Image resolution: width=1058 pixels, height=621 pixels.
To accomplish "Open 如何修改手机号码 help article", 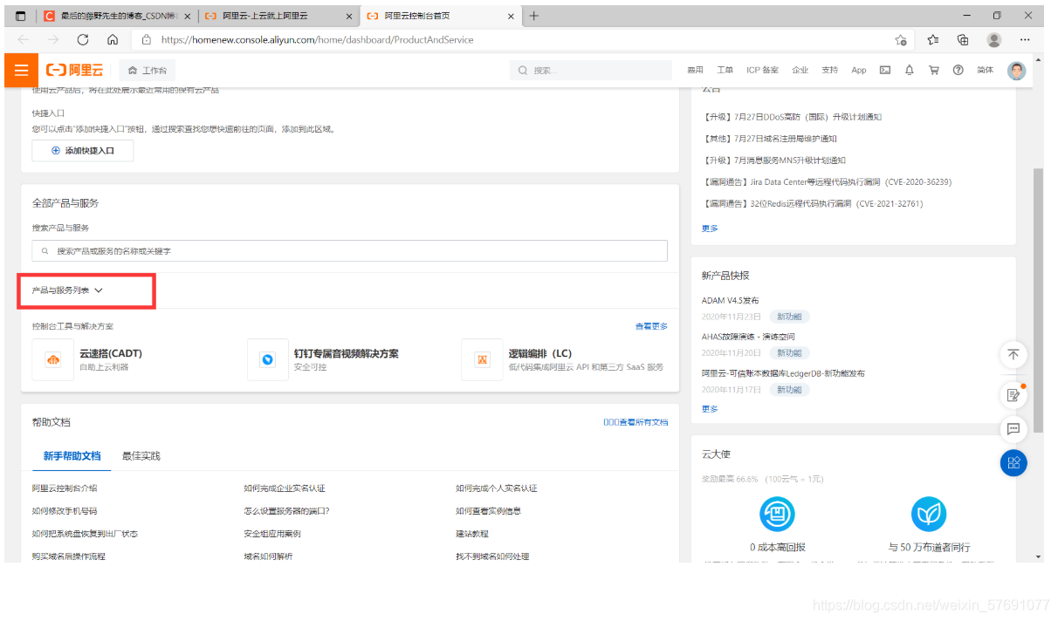I will [x=65, y=511].
